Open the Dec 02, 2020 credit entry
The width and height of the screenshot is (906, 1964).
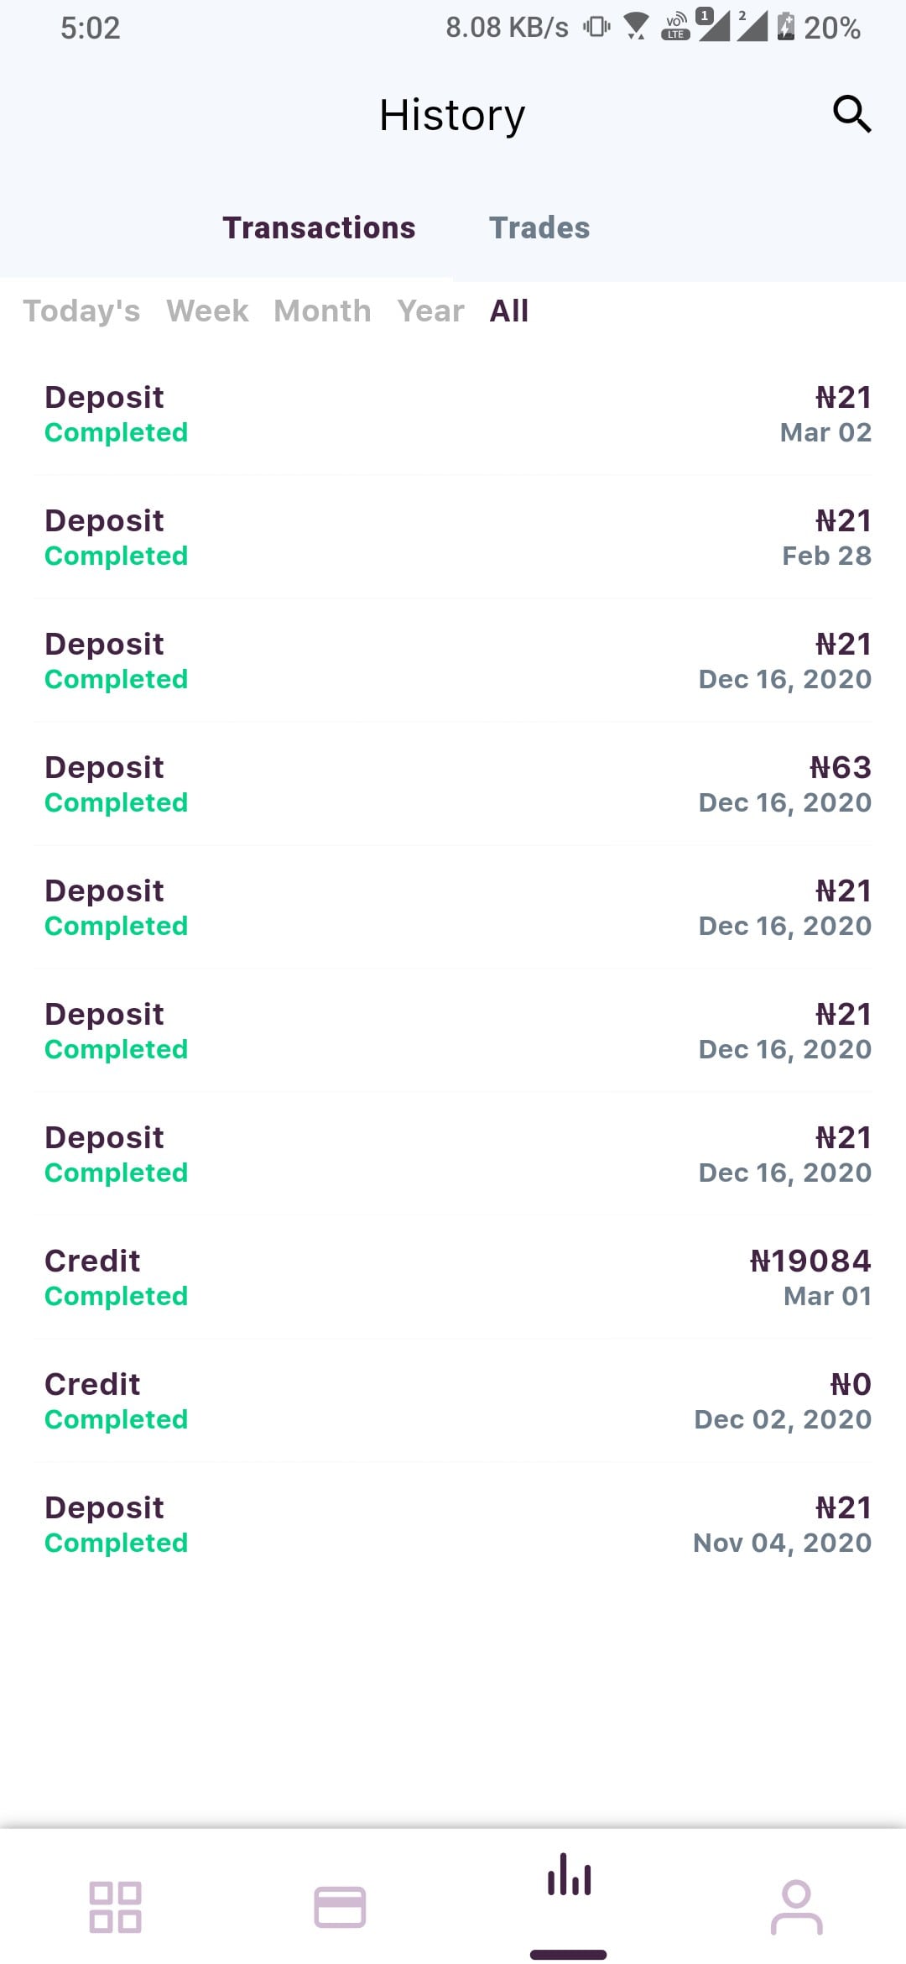[x=453, y=1402]
